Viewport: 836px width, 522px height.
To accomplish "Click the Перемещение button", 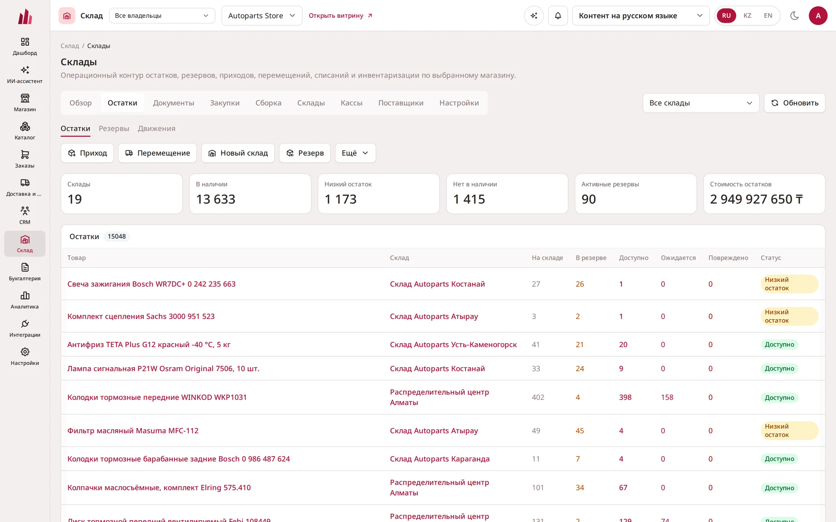I will pyautogui.click(x=157, y=153).
